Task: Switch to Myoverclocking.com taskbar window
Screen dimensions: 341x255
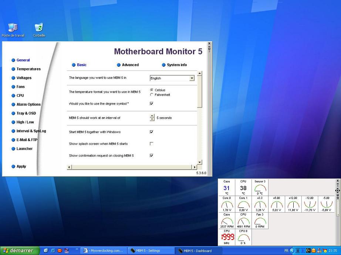Action: click(x=103, y=251)
